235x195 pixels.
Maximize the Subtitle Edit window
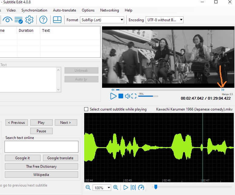pos(216,2)
